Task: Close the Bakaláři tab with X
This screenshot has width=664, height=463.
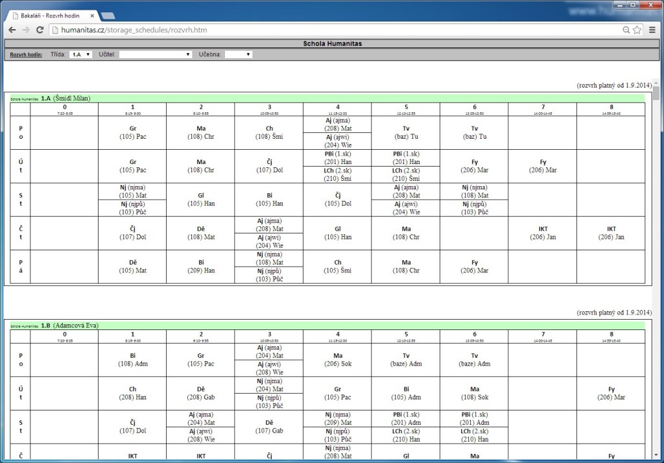Action: (94, 14)
